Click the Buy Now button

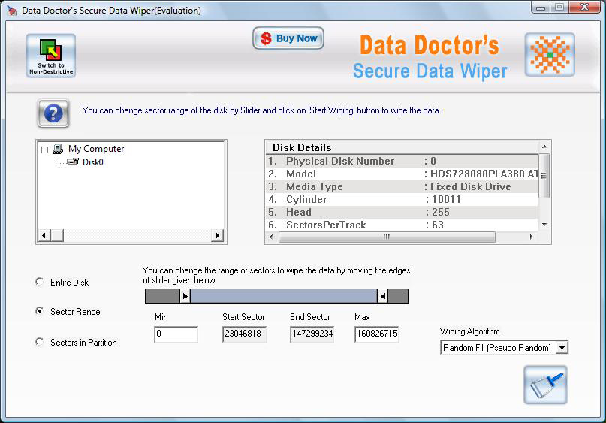coord(288,38)
